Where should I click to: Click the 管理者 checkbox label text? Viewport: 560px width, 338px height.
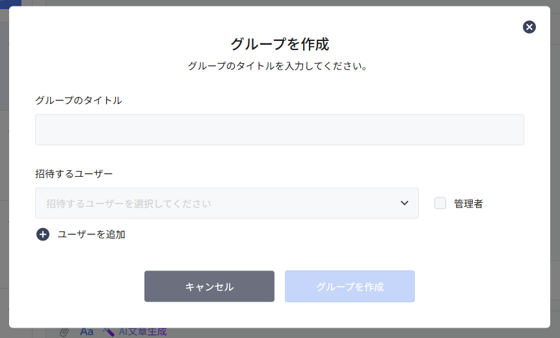tap(468, 203)
